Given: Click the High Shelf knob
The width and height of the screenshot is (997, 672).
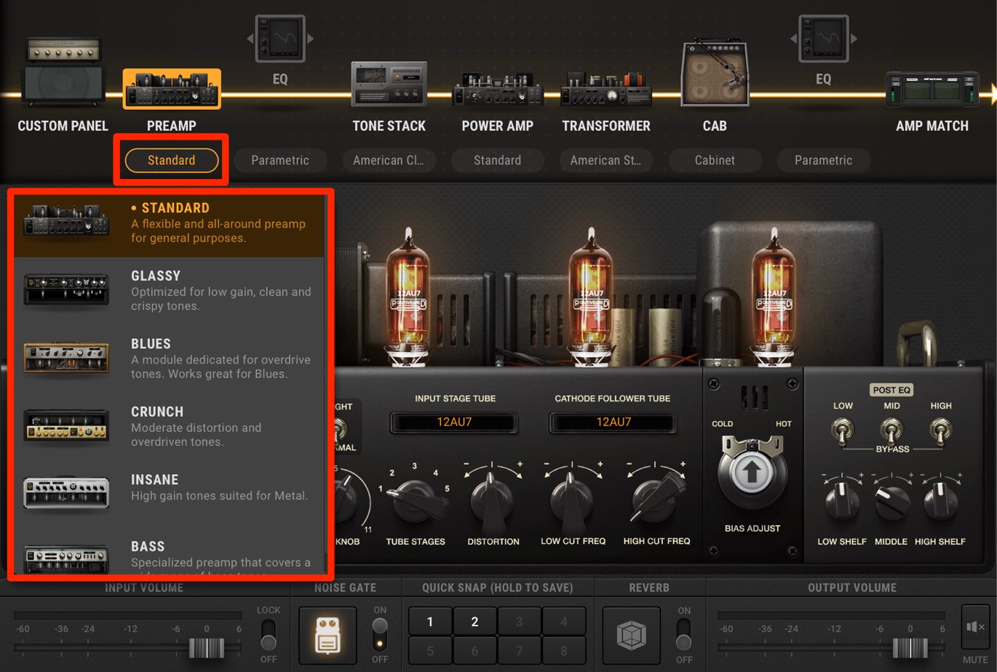Looking at the screenshot, I should [x=940, y=502].
